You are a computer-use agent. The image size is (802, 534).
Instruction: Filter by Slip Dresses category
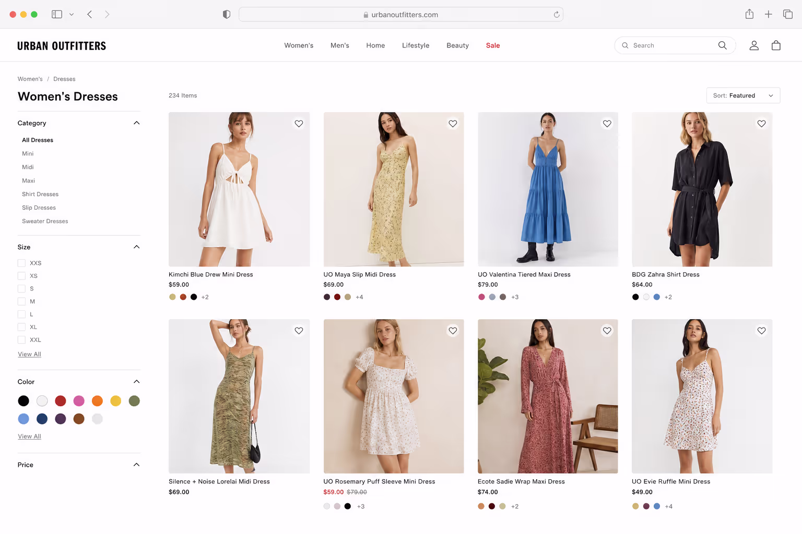(39, 208)
